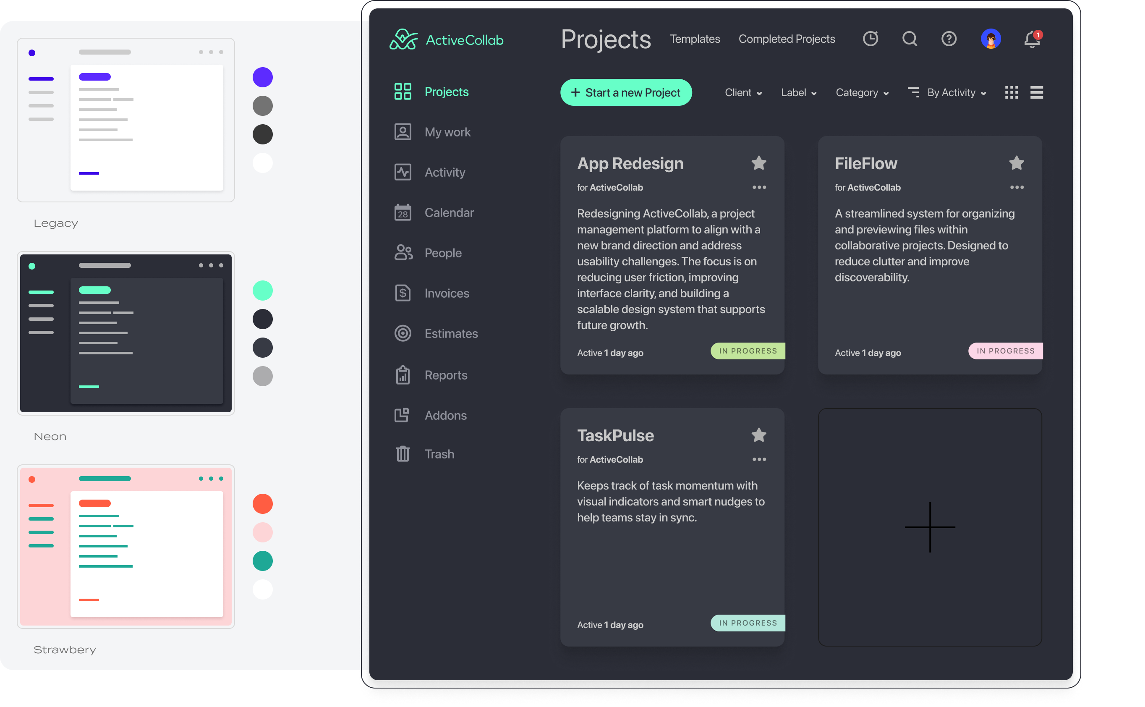
Task: Open the Completed Projects tab
Action: pyautogui.click(x=787, y=39)
